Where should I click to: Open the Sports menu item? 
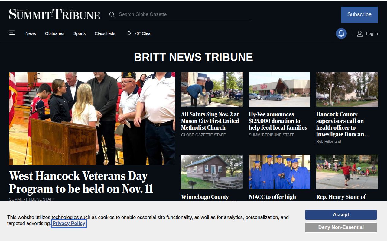(80, 33)
